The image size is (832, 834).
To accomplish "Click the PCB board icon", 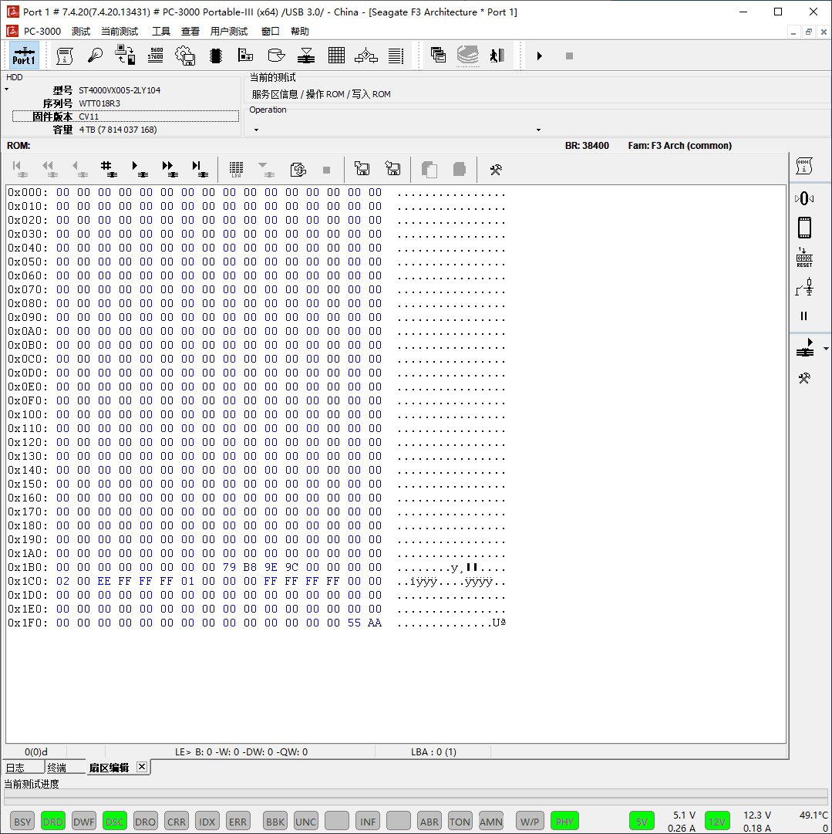I will point(246,56).
